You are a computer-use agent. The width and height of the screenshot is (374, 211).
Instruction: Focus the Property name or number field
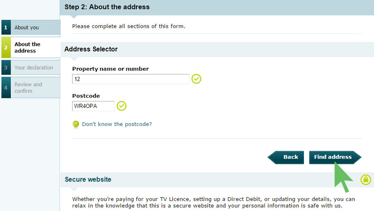(131, 79)
